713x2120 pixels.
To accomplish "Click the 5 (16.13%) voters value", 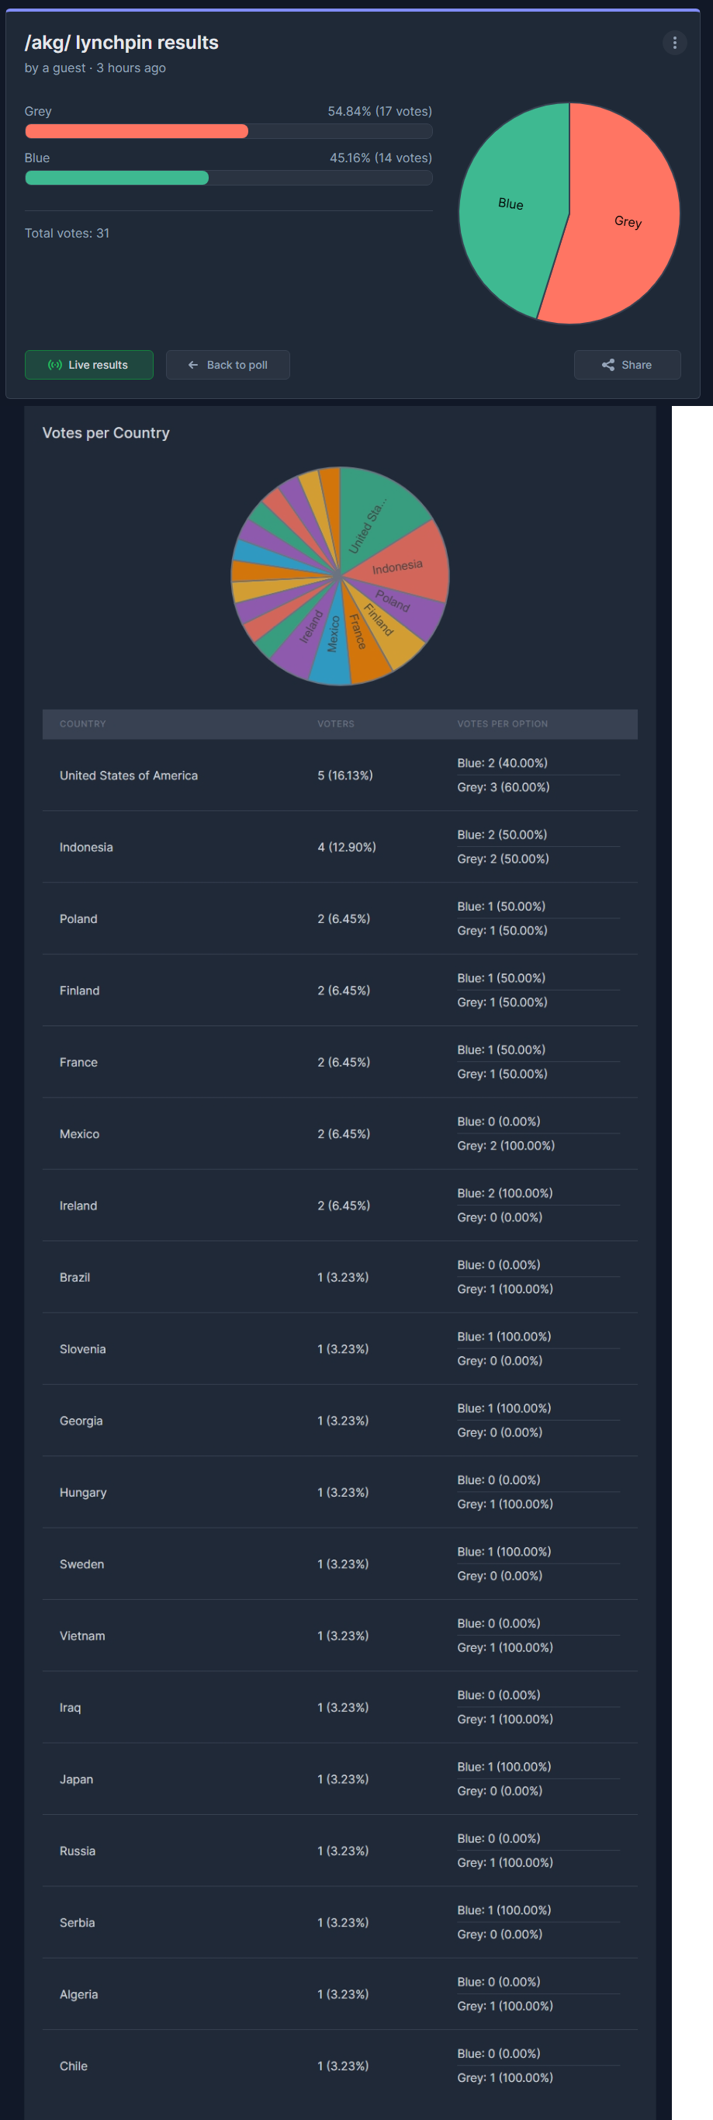I will (344, 775).
